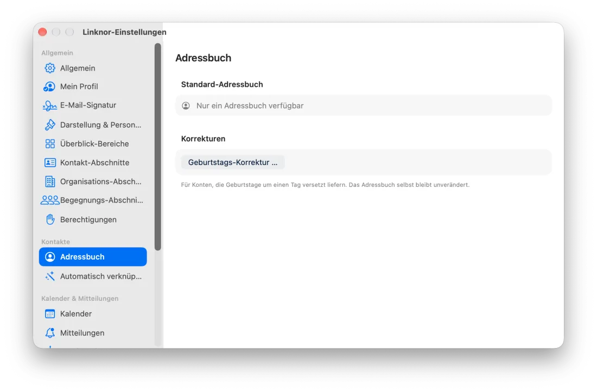Open Mitteilungen preferences
Screen dimensions: 597x392
[93, 333]
